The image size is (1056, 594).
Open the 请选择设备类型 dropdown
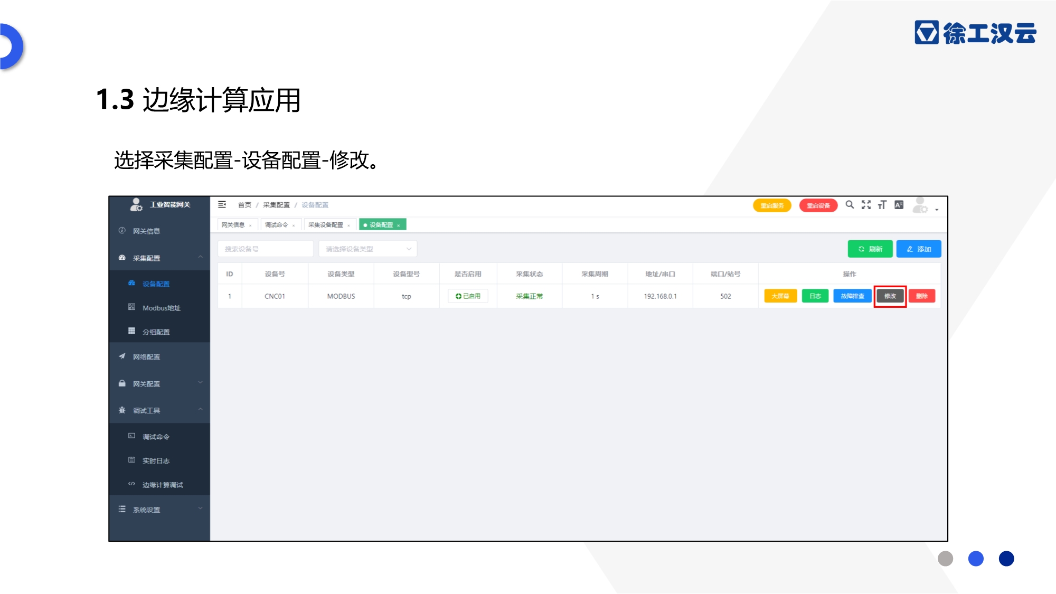[x=368, y=249]
